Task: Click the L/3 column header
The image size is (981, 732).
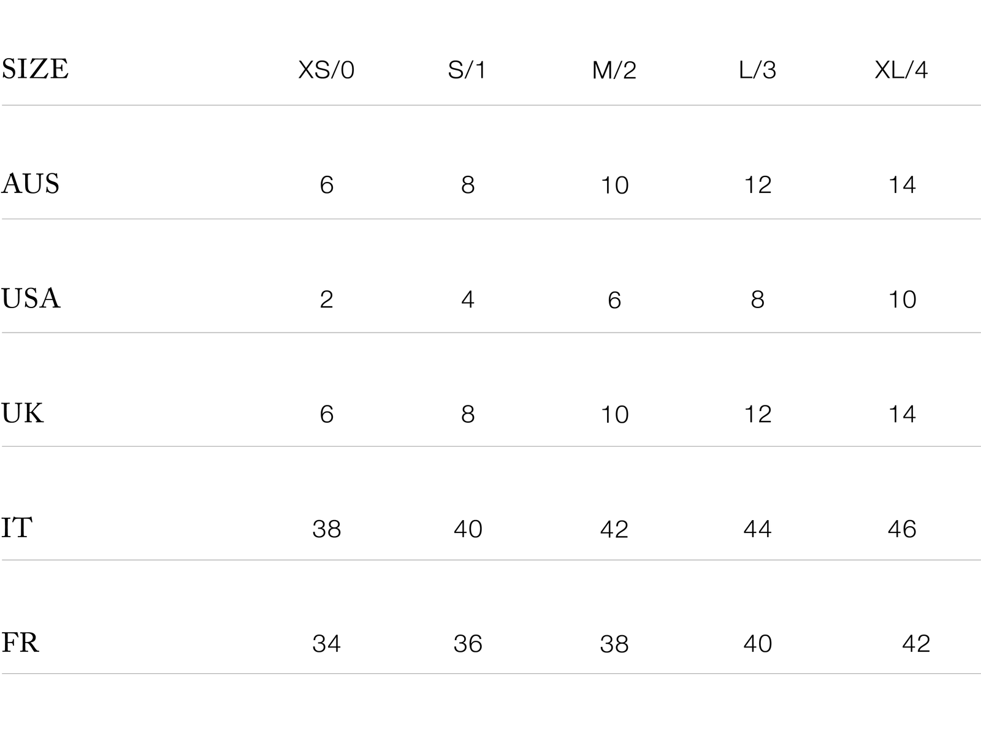Action: click(758, 70)
